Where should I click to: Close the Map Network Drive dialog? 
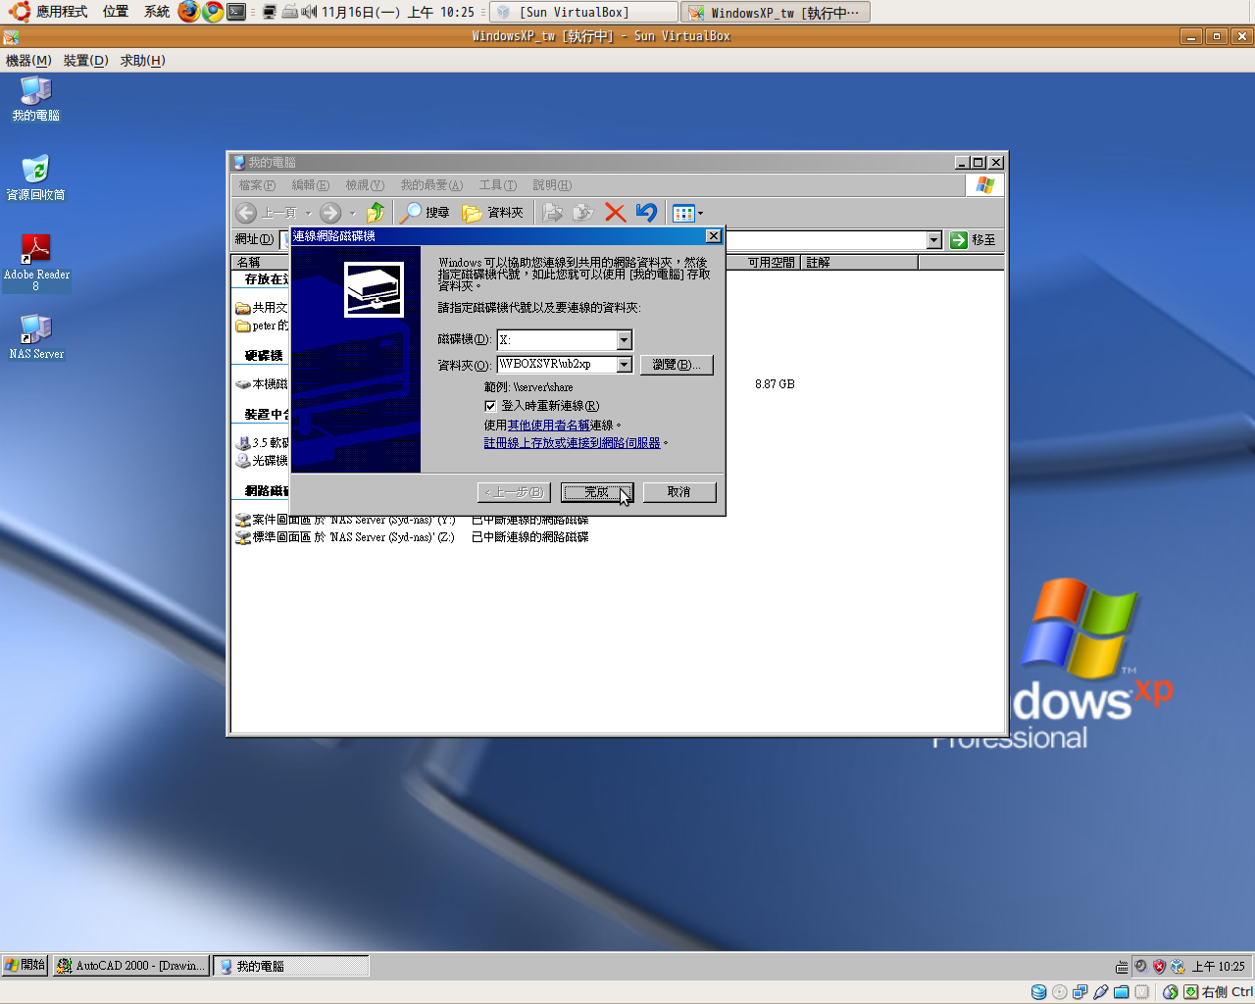point(713,236)
